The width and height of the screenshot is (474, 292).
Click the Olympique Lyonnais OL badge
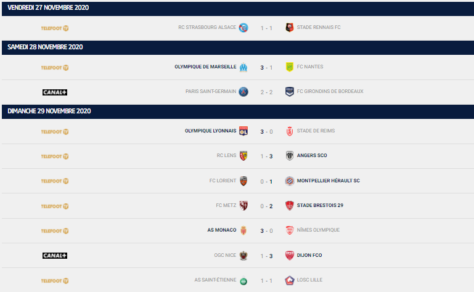[x=243, y=131]
